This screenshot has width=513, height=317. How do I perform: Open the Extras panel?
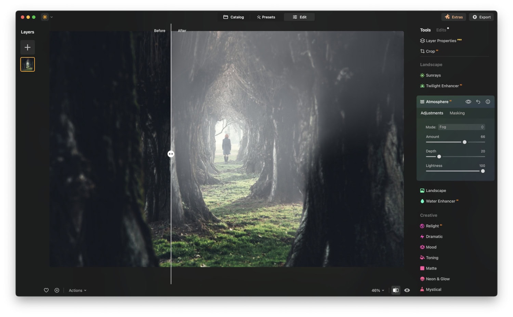(x=454, y=17)
